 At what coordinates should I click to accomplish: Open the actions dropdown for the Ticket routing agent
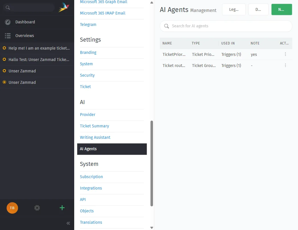click(x=285, y=65)
